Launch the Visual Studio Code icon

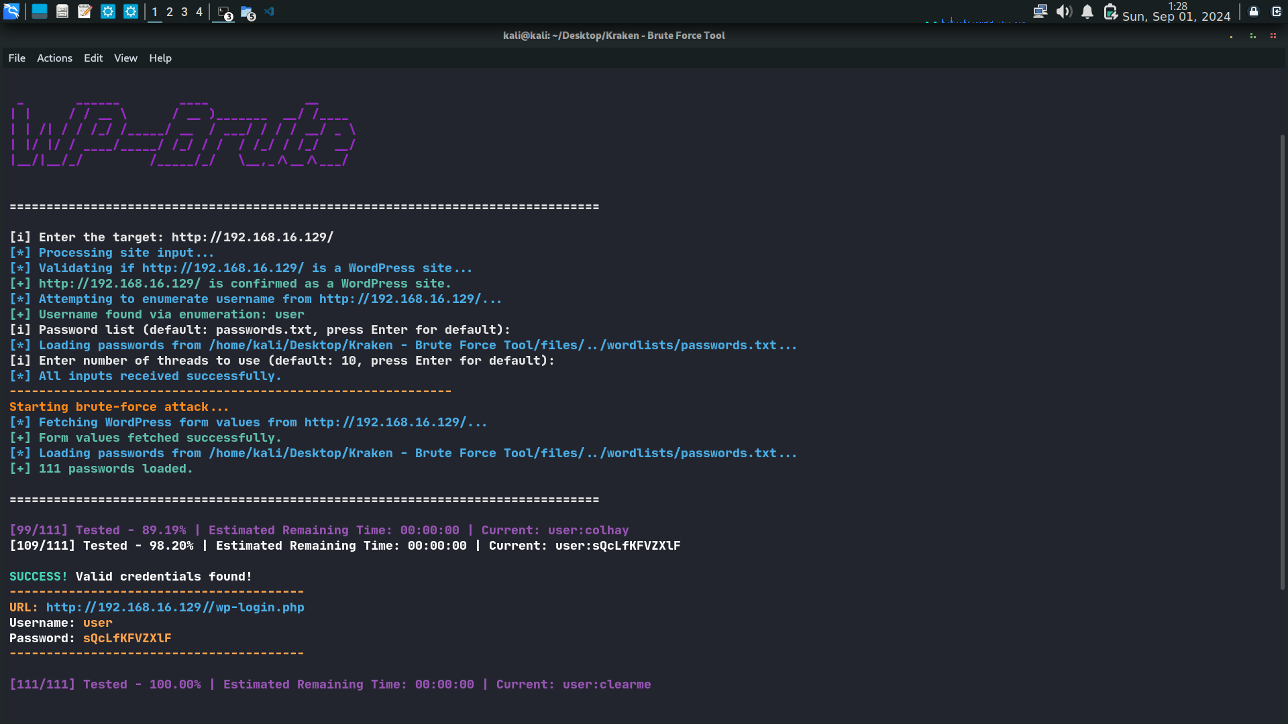click(x=270, y=11)
